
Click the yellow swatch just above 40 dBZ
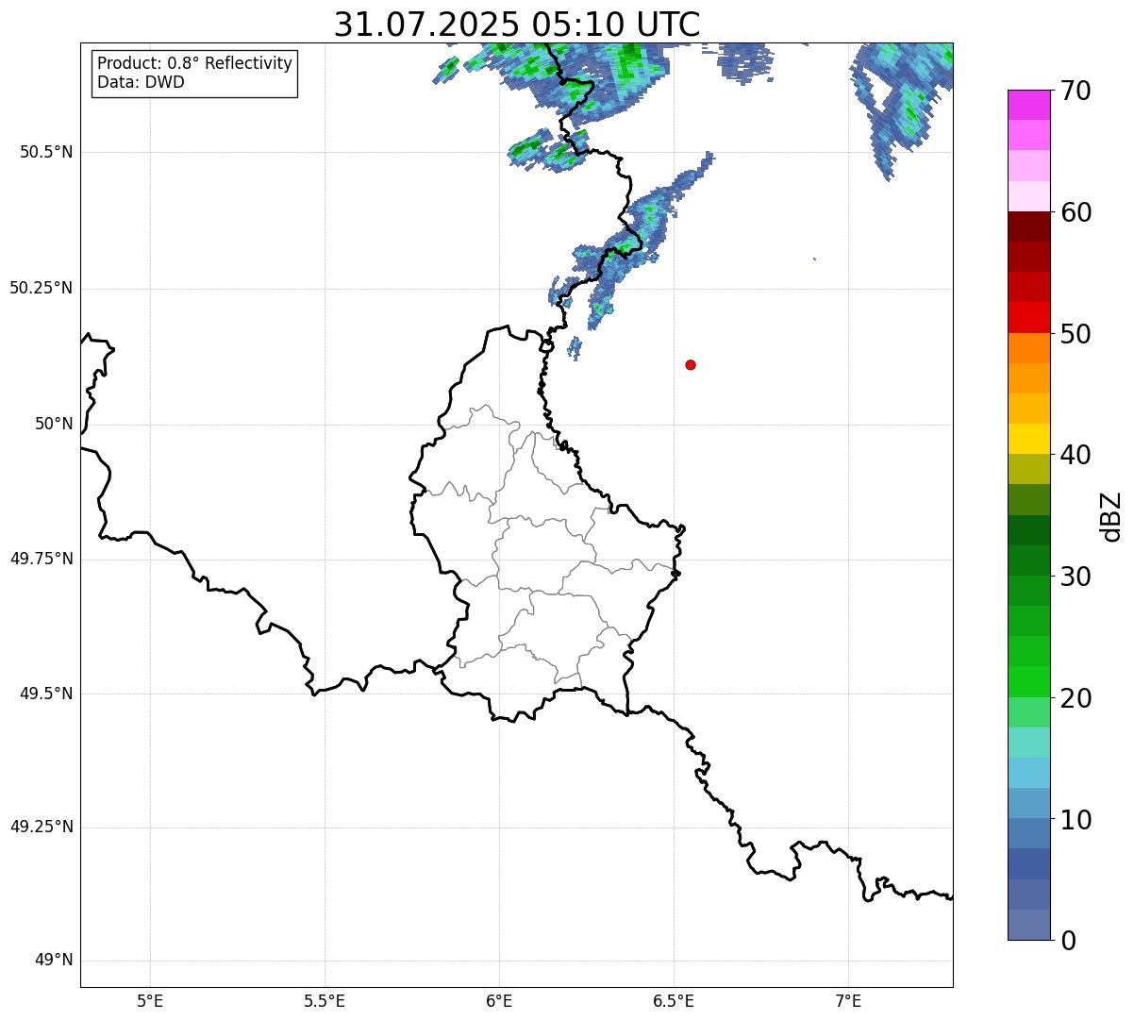pyautogui.click(x=1028, y=439)
